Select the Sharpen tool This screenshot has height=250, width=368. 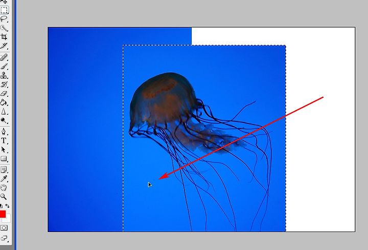point(4,112)
